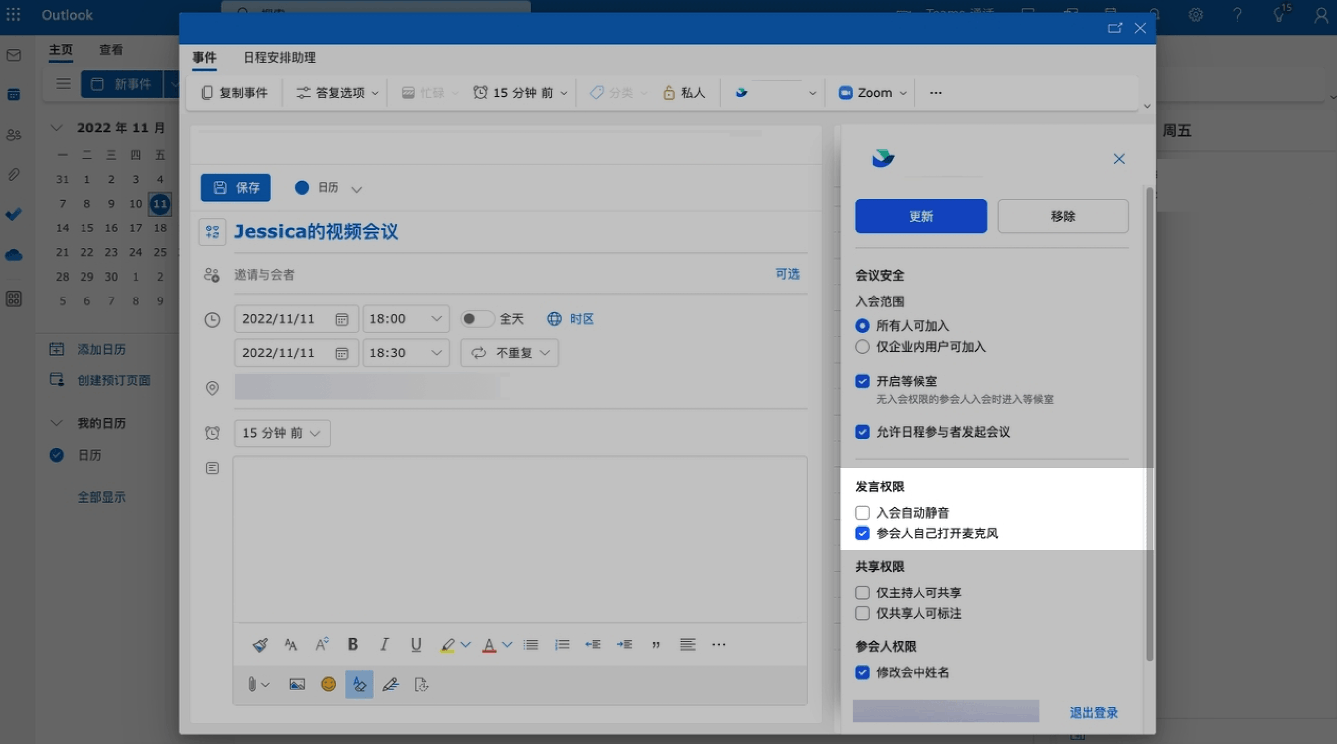1337x744 pixels.
Task: Toggle underline formatting
Action: tap(416, 645)
